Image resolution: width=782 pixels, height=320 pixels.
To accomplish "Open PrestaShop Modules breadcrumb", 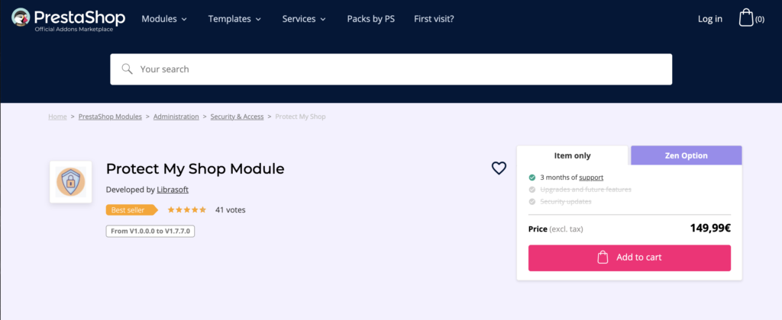I will click(110, 117).
